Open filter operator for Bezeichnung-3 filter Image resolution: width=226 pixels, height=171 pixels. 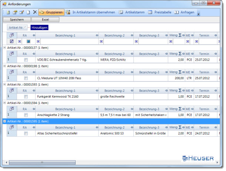pos(136,42)
